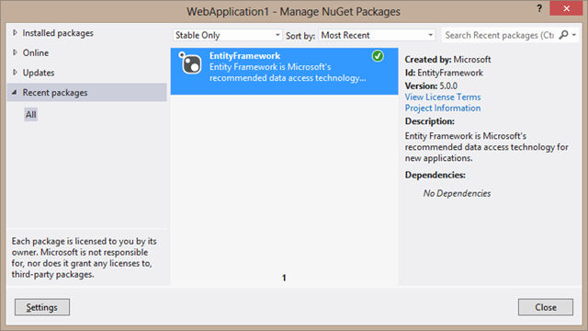Click the Close button
588x331 pixels.
coord(546,307)
